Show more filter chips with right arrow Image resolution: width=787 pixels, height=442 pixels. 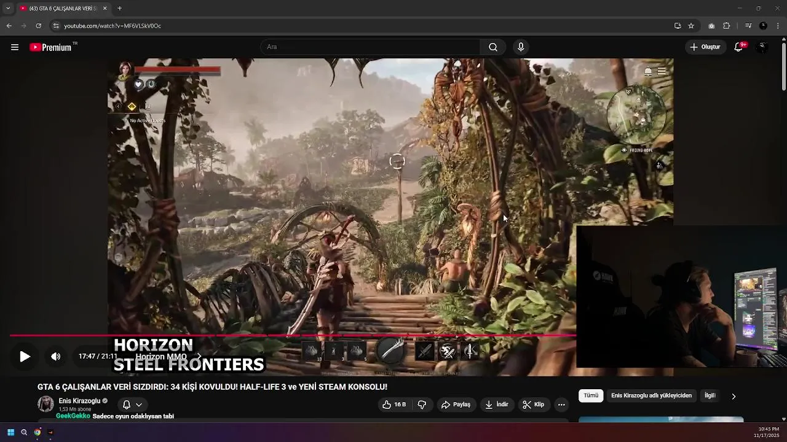click(734, 397)
